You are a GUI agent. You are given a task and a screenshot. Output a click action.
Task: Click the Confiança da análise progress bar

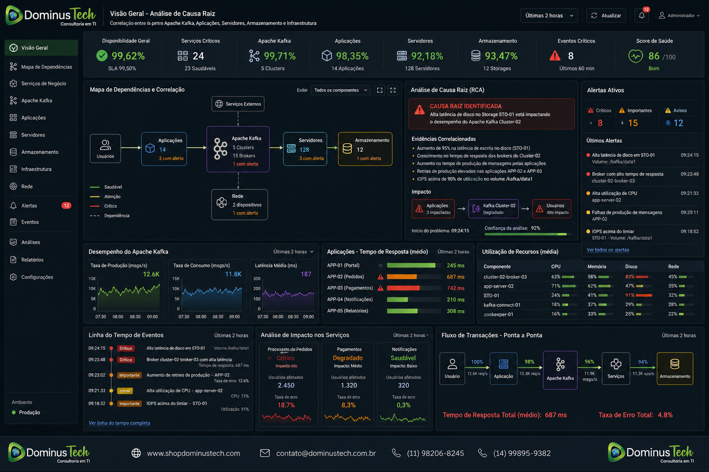pos(528,234)
